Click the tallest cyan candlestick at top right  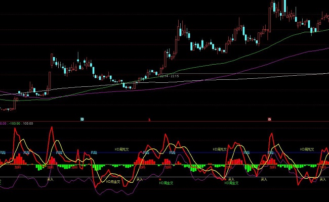point(284,6)
